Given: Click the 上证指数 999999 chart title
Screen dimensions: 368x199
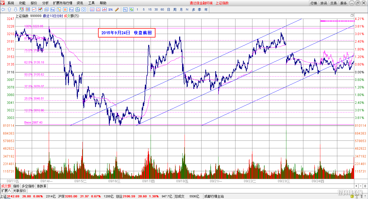Looking at the screenshot, I should pyautogui.click(x=29, y=16).
